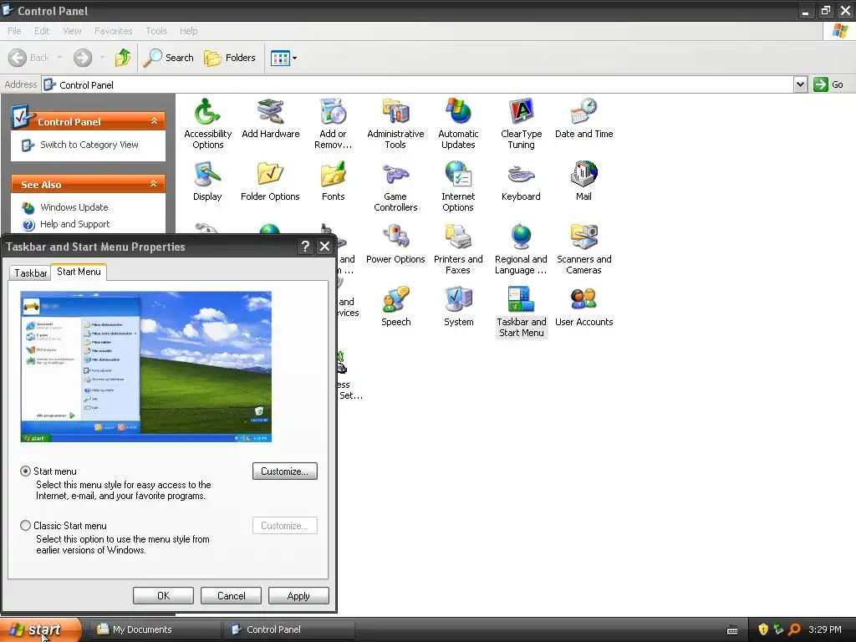
Task: Click Cancel in Taskbar properties dialog
Action: [x=231, y=595]
